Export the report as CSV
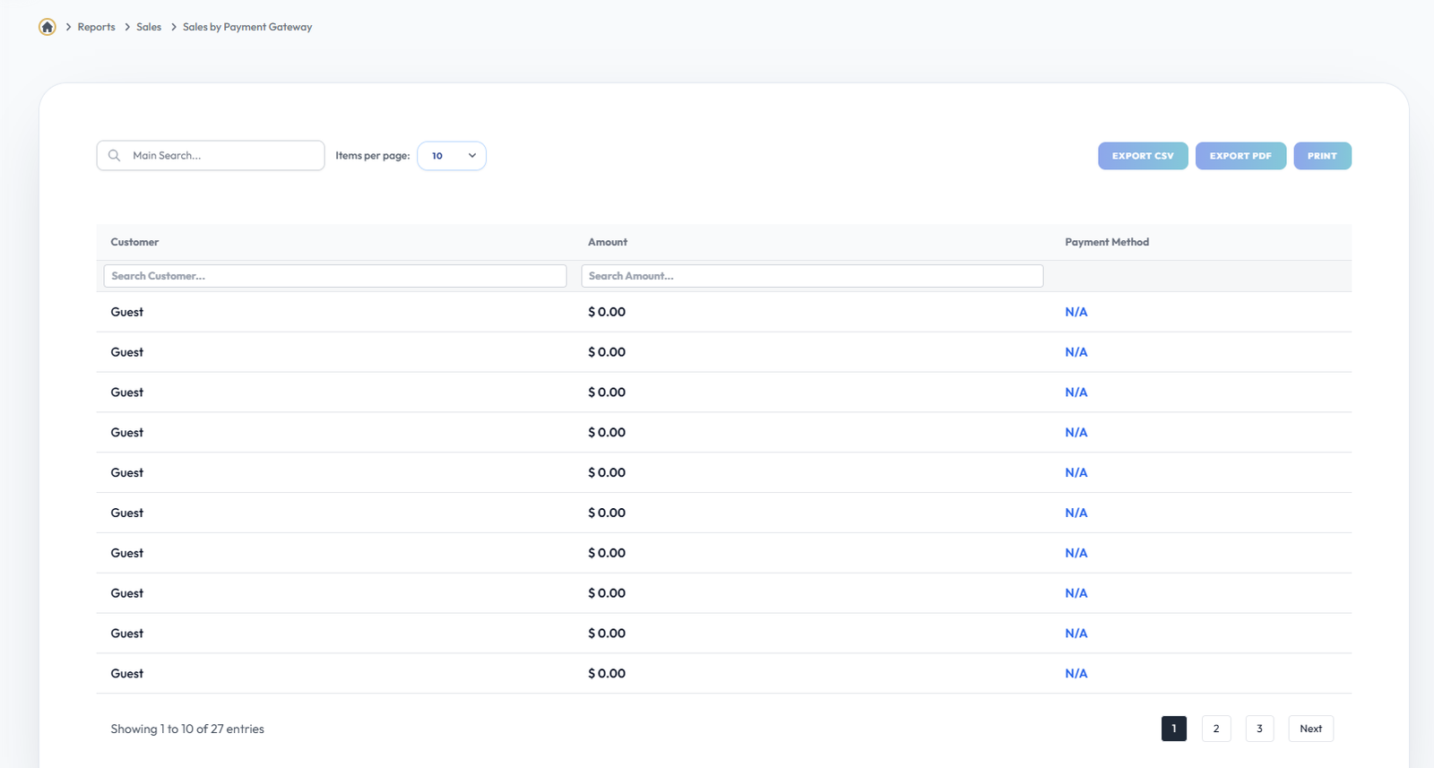Image resolution: width=1434 pixels, height=768 pixels. 1143,156
